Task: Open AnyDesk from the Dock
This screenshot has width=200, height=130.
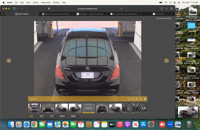Action: [x=162, y=124]
